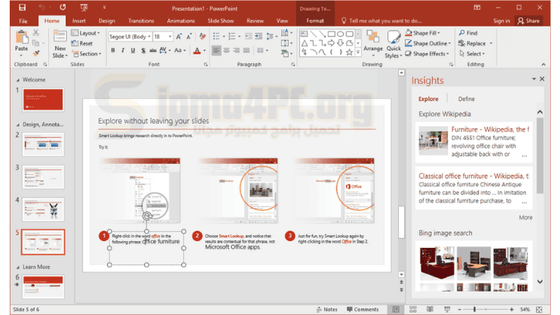Toggle Align Left paragraph alignment
The height and width of the screenshot is (315, 560).
point(216,50)
